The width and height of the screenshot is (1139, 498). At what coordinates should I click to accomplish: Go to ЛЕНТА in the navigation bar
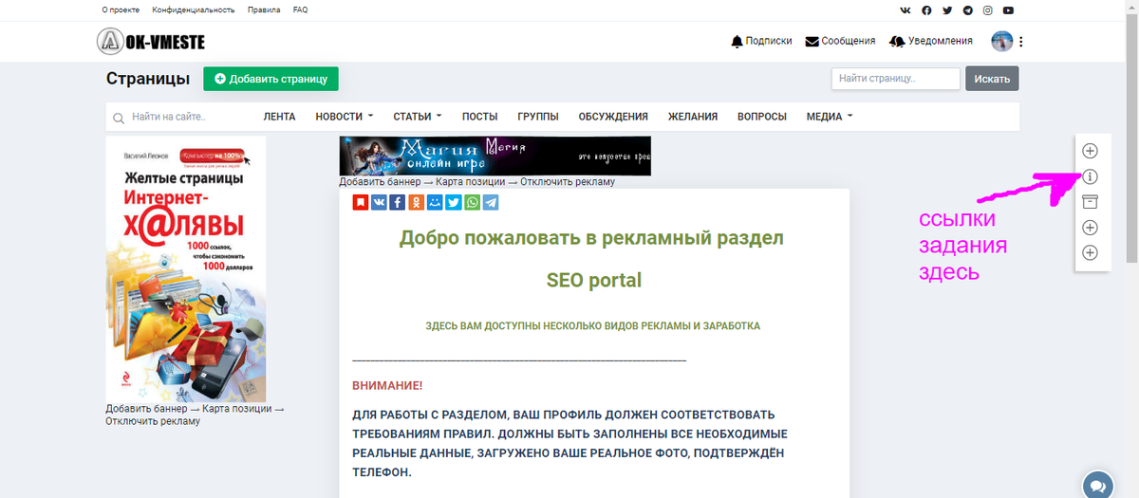click(279, 117)
